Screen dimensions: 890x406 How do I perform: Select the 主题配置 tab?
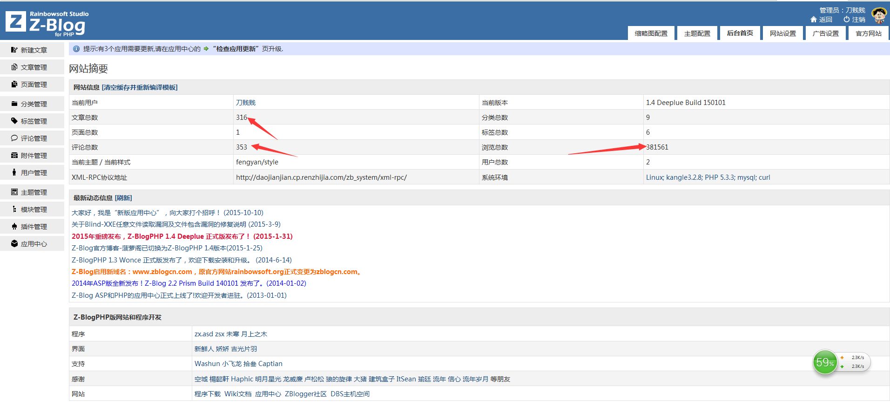pos(697,33)
